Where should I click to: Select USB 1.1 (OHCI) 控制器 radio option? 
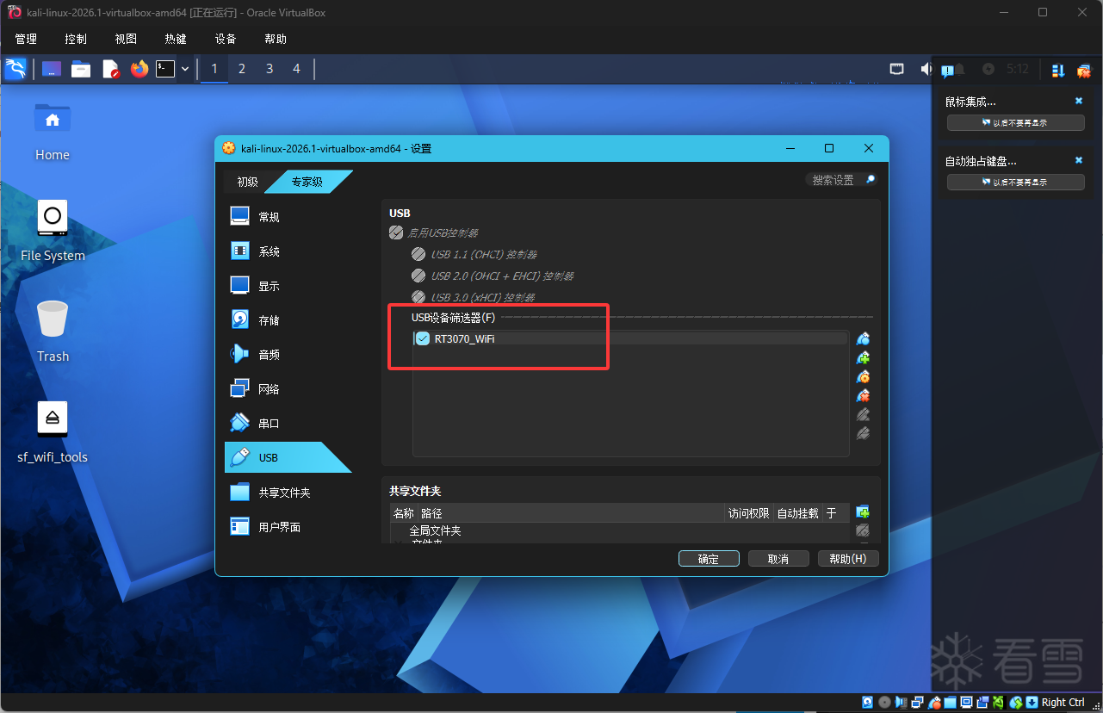point(418,254)
